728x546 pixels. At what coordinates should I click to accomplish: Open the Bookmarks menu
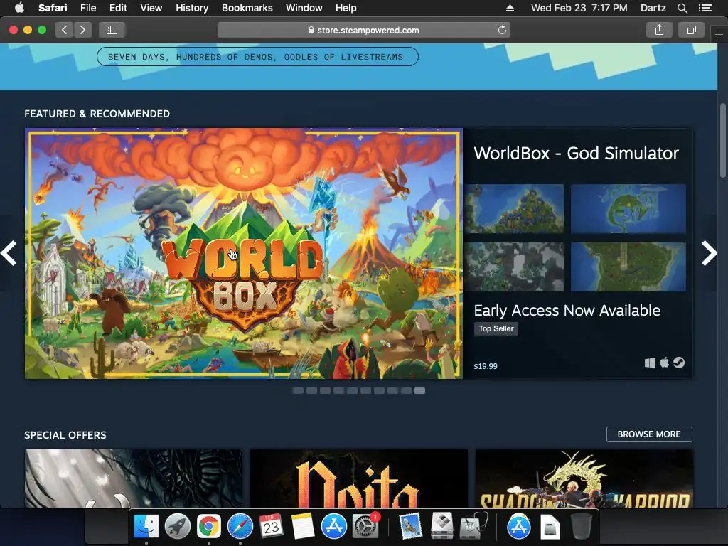click(x=247, y=8)
